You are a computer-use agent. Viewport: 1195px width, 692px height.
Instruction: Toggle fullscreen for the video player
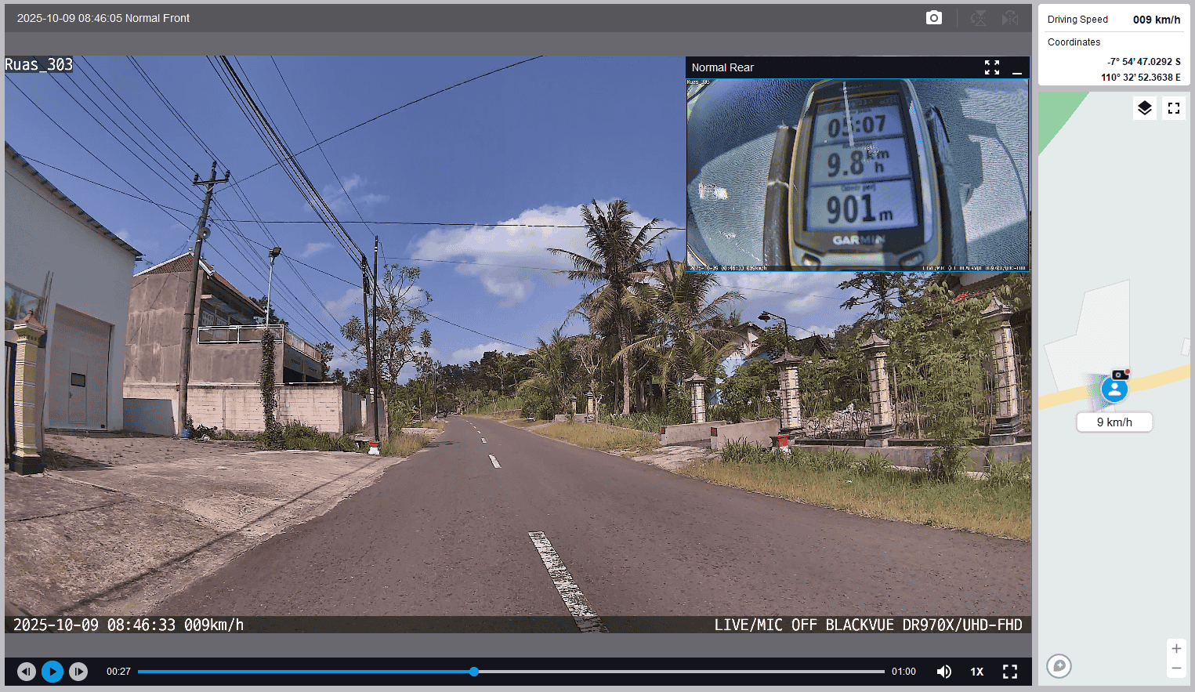[1010, 672]
